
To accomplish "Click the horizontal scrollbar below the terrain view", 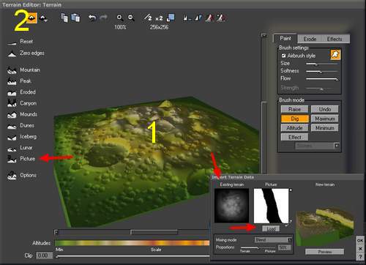I will click(x=132, y=232).
